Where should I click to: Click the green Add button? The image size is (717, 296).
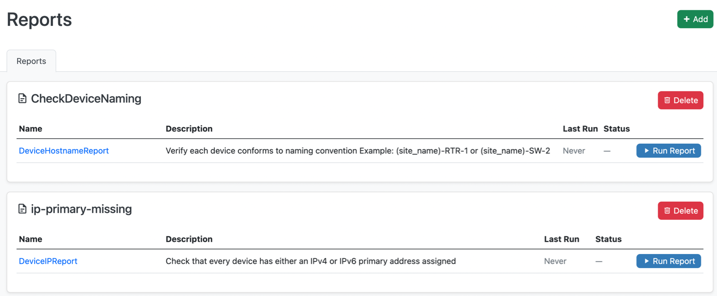click(x=695, y=19)
